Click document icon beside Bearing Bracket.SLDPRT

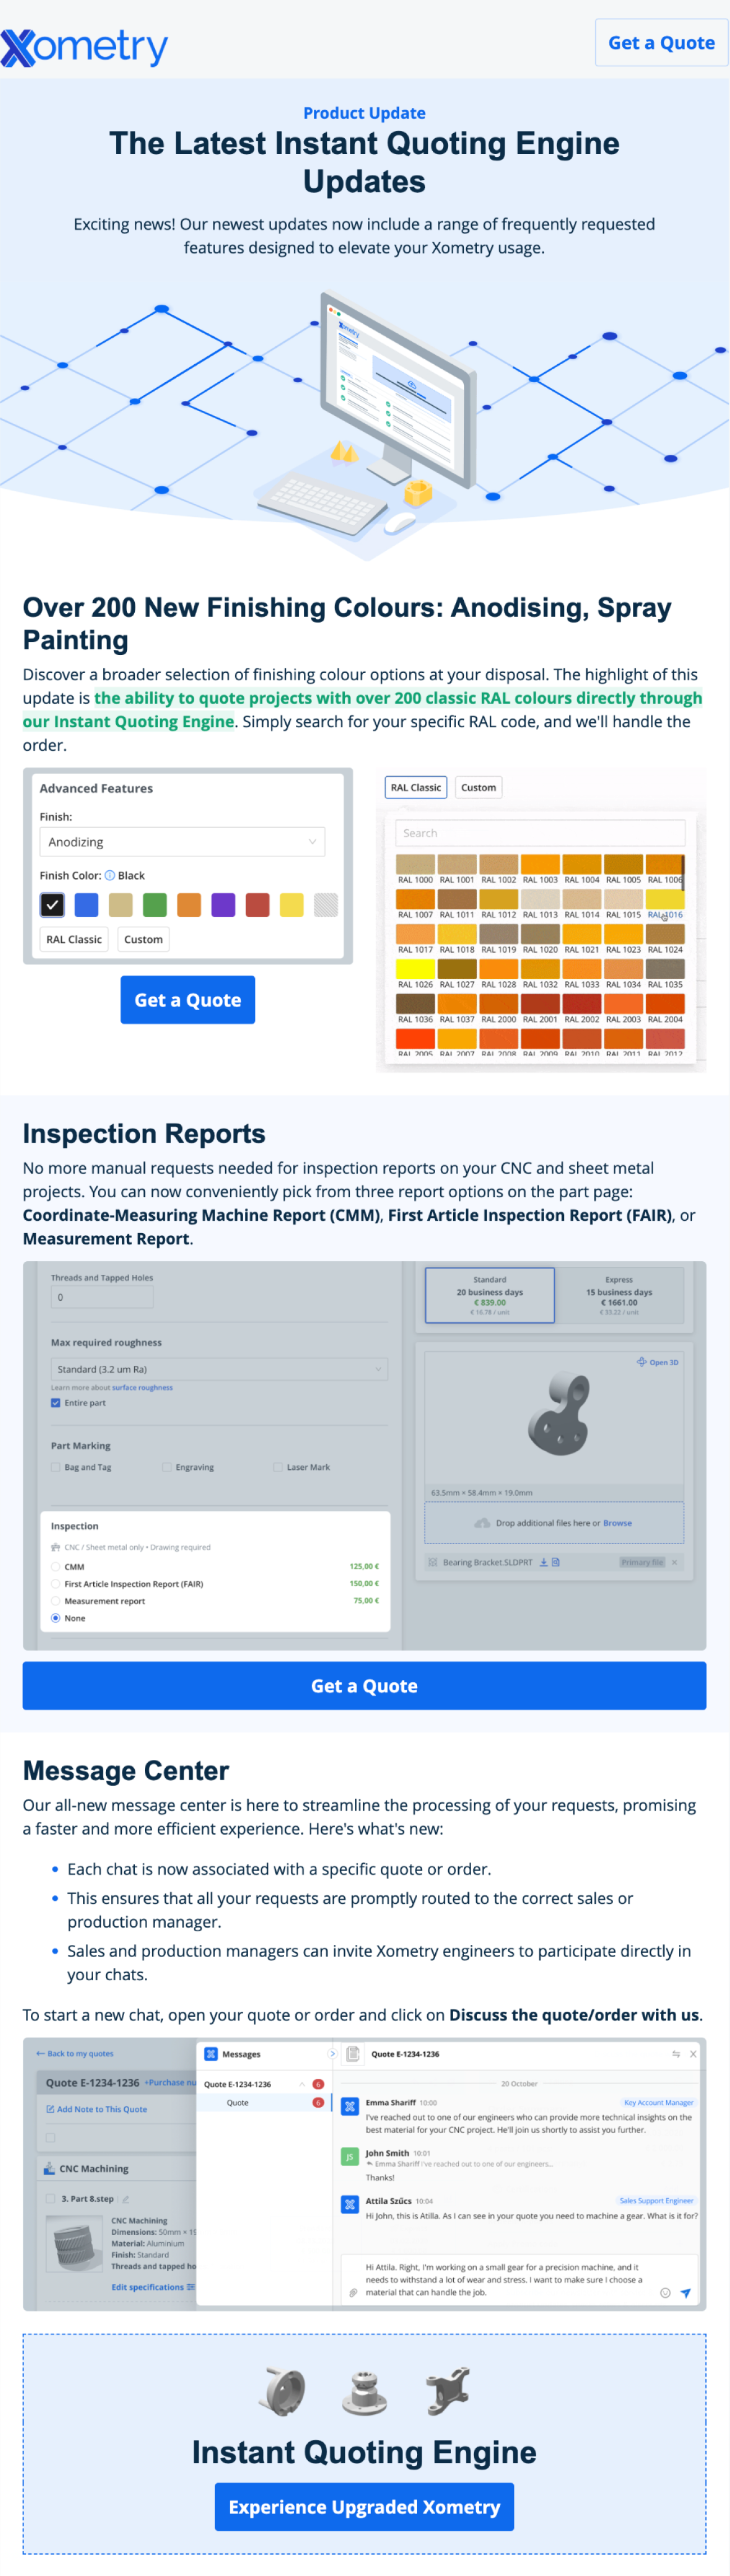[x=555, y=1562]
